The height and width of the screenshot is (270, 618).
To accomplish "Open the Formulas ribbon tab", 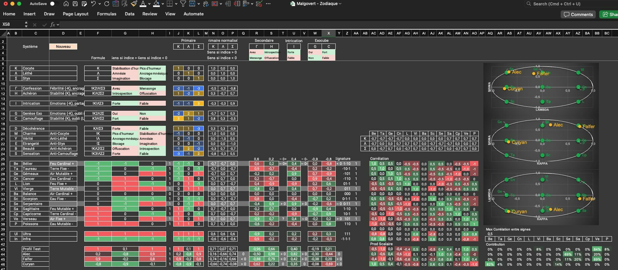I will click(106, 14).
